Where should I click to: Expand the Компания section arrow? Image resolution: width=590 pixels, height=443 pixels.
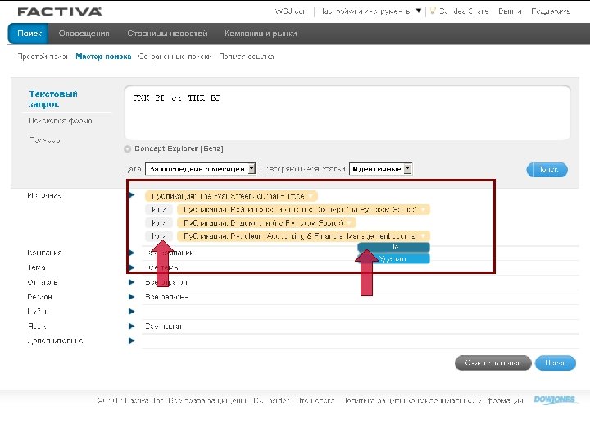click(x=132, y=253)
